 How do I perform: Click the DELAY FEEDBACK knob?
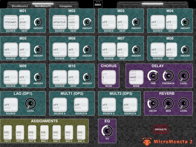tap(168, 76)
